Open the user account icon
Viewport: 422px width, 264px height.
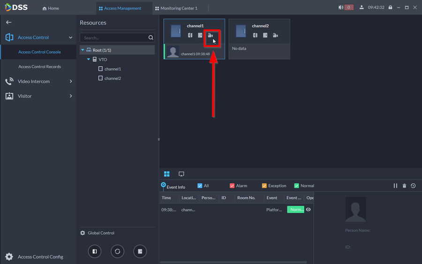(x=362, y=8)
